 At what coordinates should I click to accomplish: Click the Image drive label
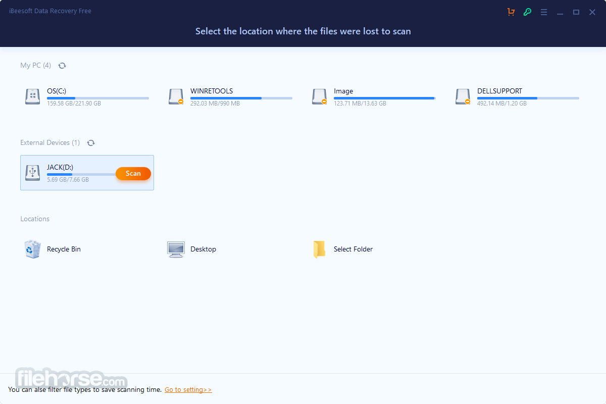343,91
